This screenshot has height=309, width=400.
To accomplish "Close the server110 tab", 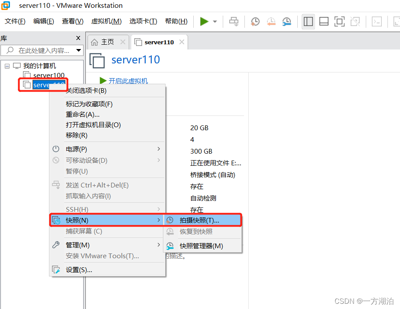I will tap(182, 42).
